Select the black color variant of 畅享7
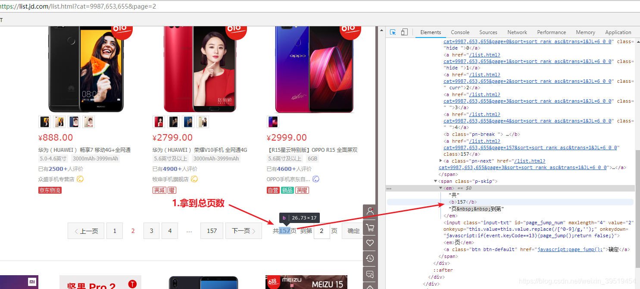 (45, 122)
